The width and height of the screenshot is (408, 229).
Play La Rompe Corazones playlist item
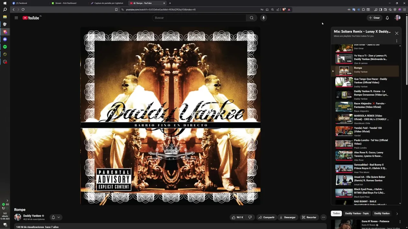365,94
